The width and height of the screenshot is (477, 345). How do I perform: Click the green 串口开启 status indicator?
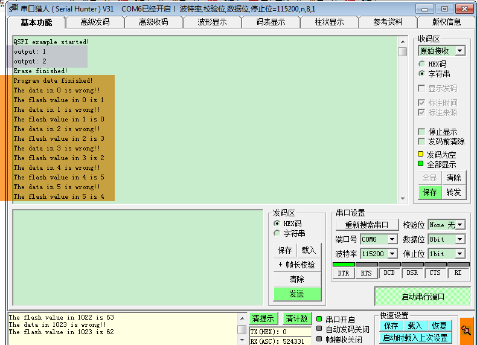tap(319, 319)
